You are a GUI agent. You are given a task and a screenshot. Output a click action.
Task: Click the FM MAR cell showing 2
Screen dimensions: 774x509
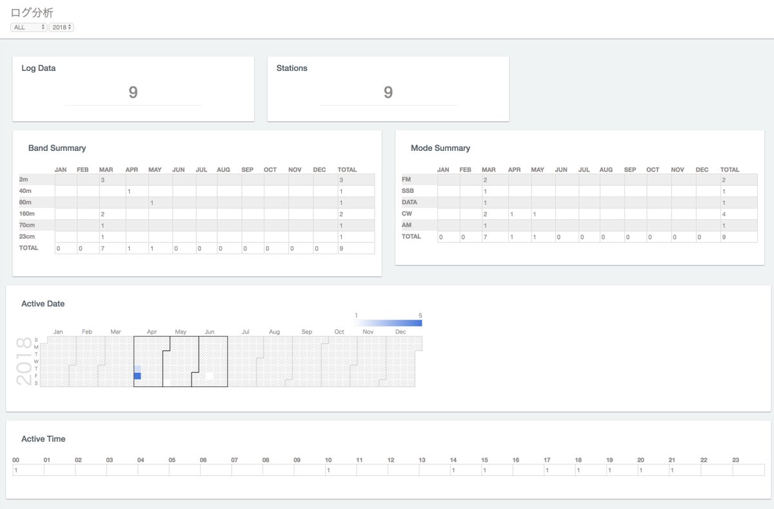(x=495, y=180)
